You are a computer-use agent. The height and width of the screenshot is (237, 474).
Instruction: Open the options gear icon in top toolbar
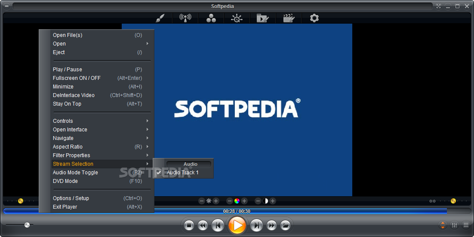pos(314,18)
